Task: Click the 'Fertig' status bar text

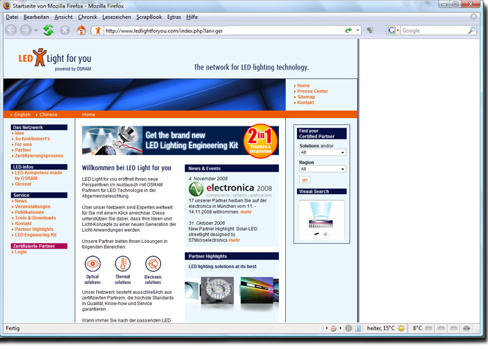Action: point(13,329)
